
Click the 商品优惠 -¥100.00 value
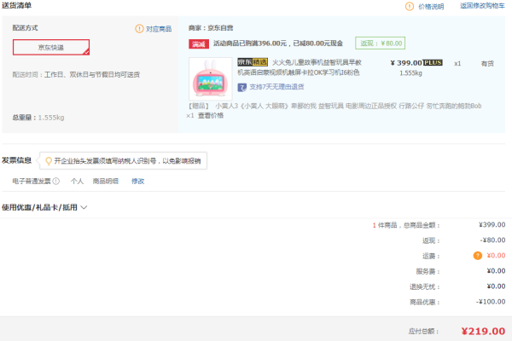point(491,302)
